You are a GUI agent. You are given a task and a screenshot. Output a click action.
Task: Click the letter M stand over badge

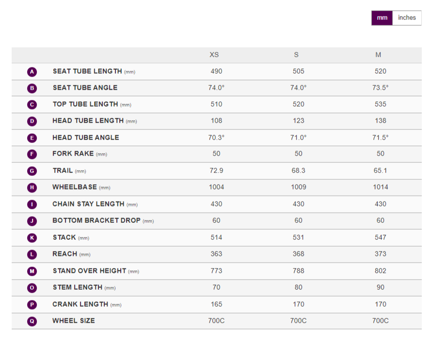32,271
